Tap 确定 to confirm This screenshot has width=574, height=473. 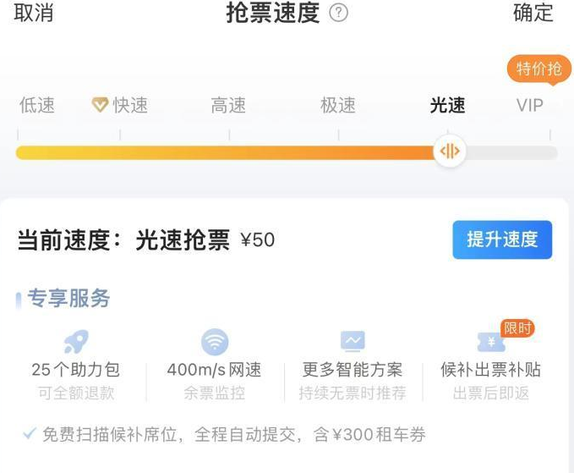click(533, 13)
